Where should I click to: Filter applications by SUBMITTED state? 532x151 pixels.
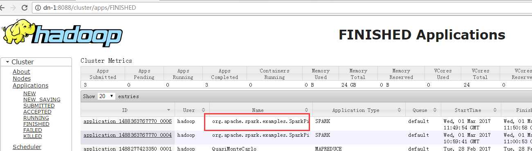pos(39,106)
